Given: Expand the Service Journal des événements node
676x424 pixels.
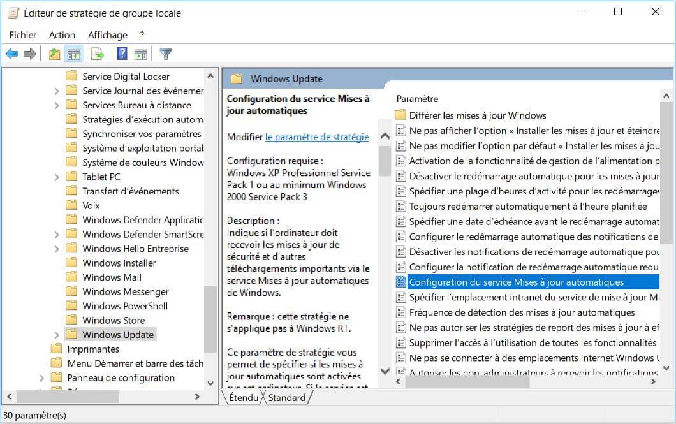Looking at the screenshot, I should pos(57,91).
